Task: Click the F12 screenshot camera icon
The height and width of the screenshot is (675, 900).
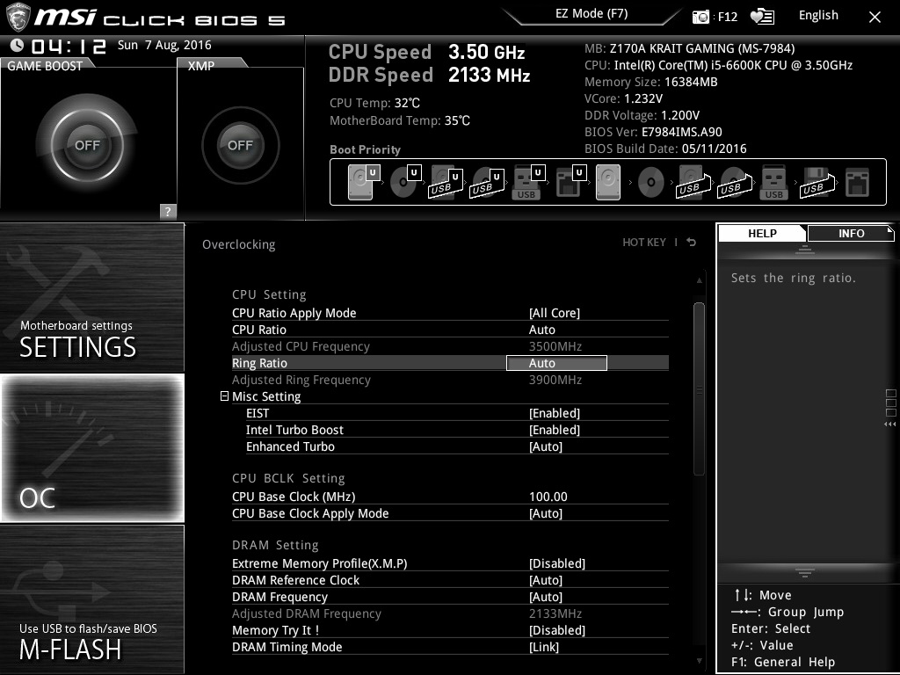Action: tap(700, 17)
